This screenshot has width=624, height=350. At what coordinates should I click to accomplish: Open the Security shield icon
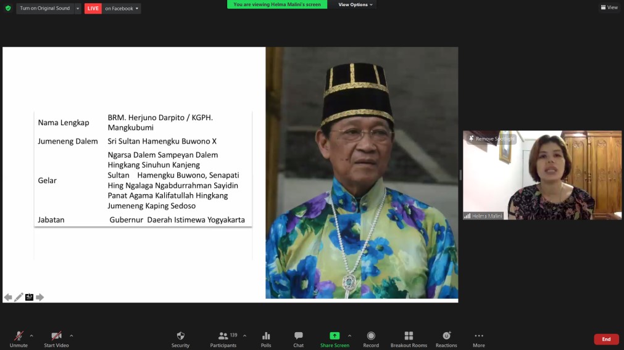[x=180, y=336]
